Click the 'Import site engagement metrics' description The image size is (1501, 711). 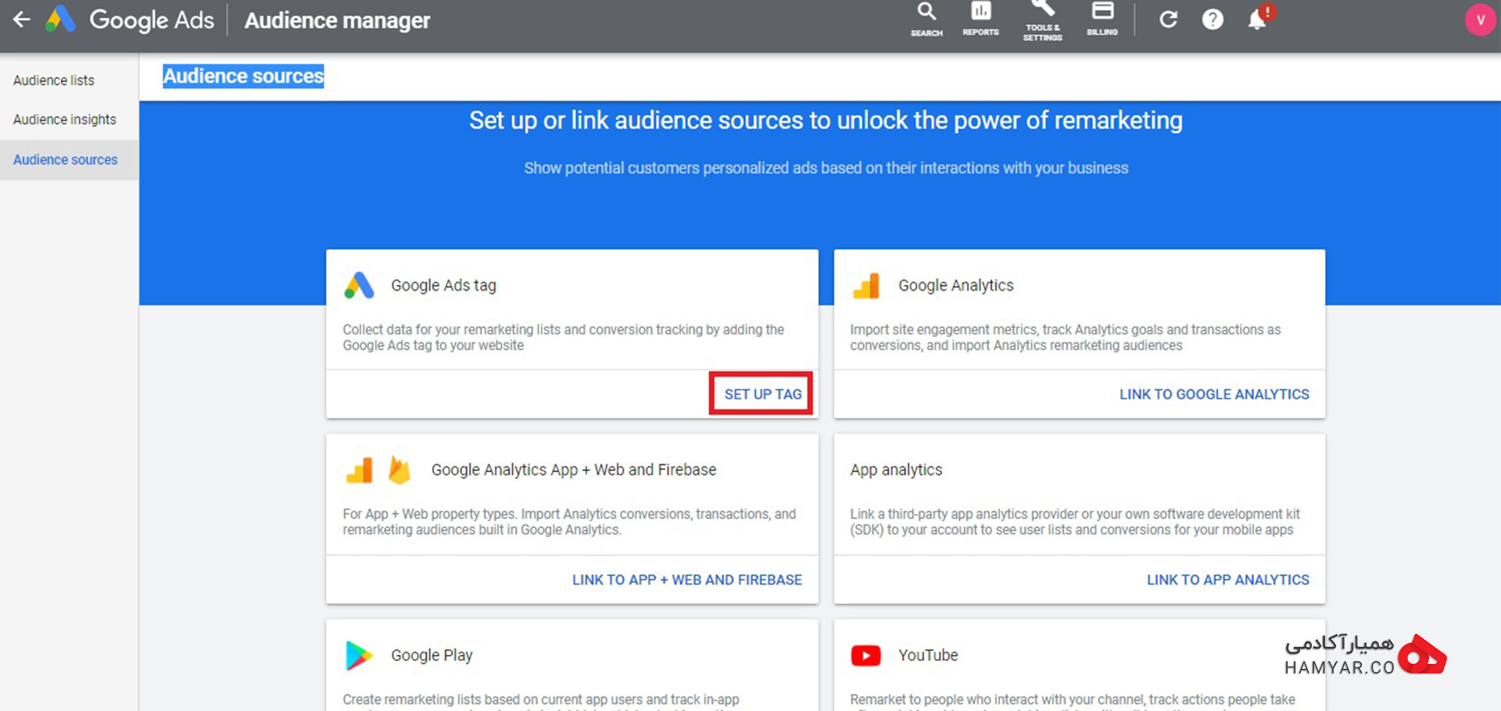pos(1065,338)
